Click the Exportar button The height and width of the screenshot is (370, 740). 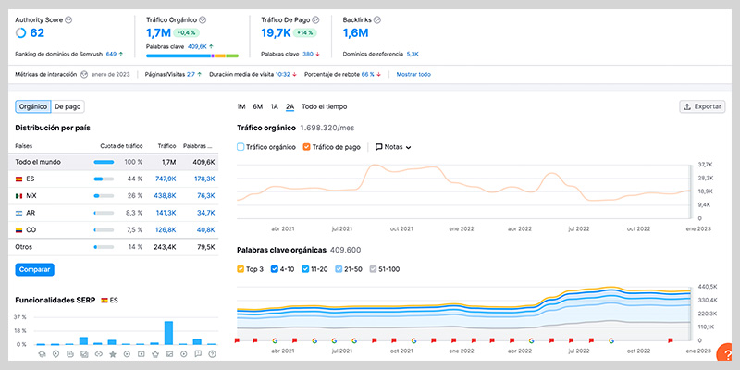coord(702,106)
